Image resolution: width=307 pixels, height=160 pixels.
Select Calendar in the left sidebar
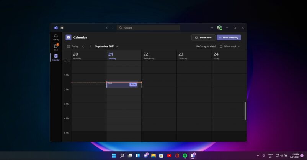(x=56, y=57)
